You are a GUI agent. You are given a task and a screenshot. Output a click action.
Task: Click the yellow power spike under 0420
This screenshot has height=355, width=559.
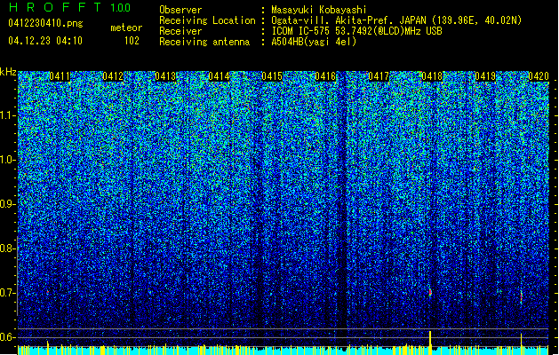point(521,344)
